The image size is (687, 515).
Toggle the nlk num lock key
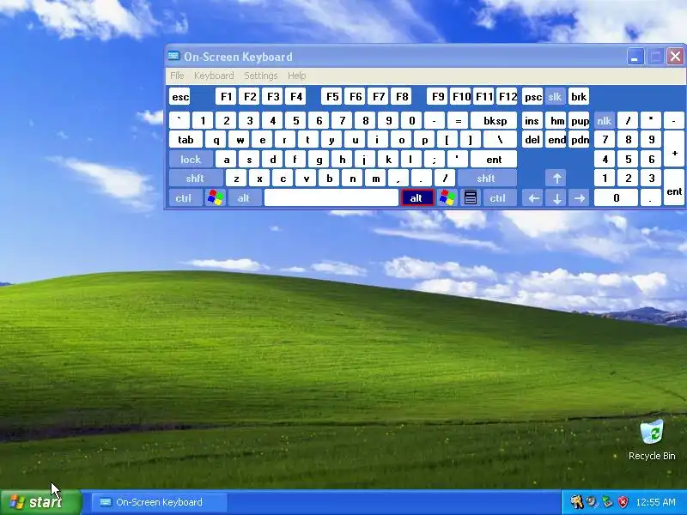tap(605, 121)
